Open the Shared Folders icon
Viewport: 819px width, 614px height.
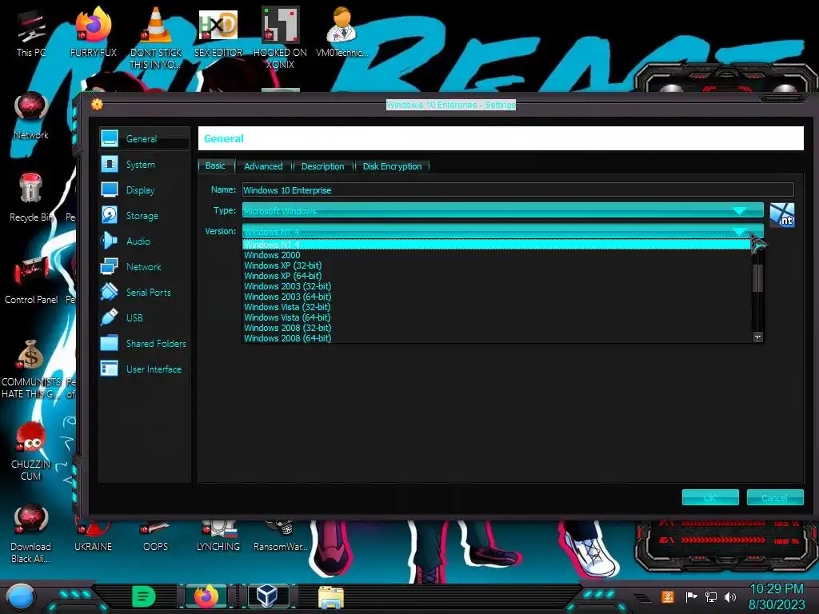point(110,343)
